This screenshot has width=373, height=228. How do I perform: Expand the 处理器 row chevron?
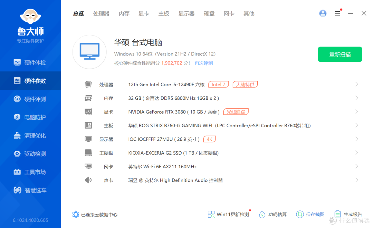point(356,84)
